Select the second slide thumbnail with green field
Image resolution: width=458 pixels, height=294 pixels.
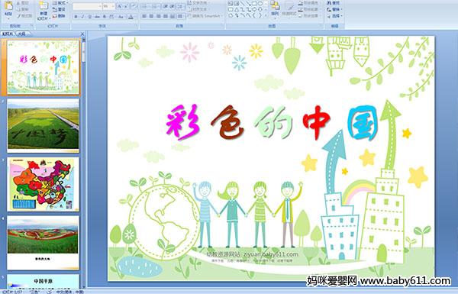(x=44, y=125)
